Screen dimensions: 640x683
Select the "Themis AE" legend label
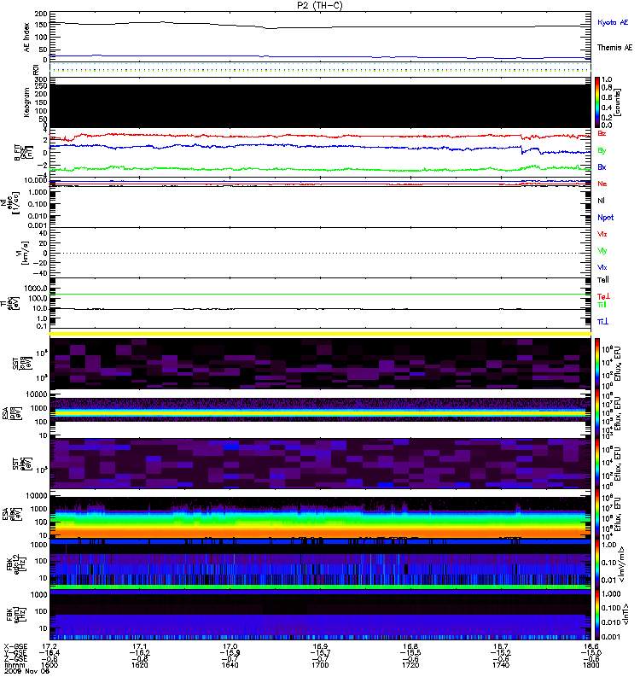point(614,48)
